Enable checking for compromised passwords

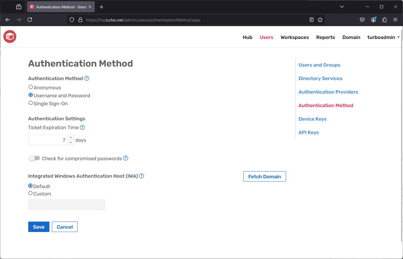[34, 158]
